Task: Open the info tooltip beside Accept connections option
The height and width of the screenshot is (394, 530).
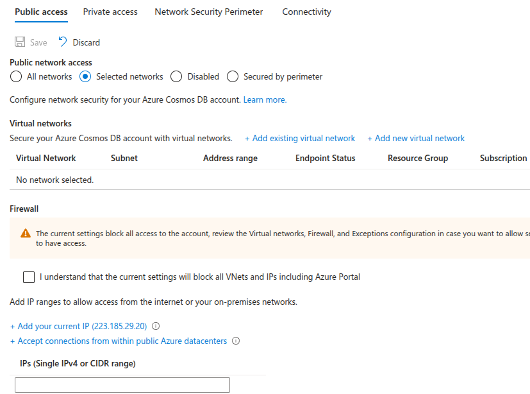Action: coord(236,341)
